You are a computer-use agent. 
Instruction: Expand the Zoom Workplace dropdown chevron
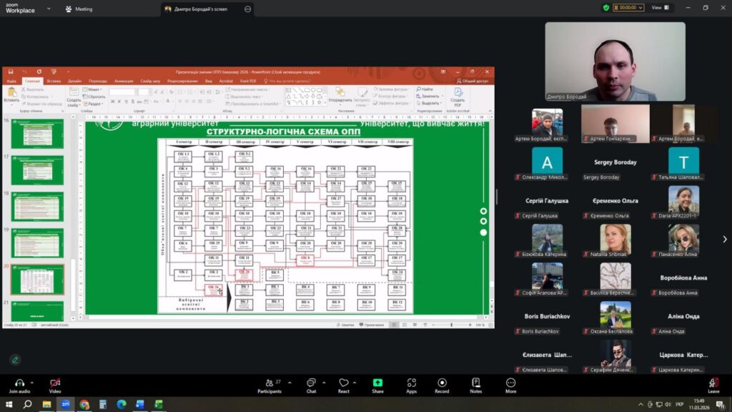click(x=48, y=9)
